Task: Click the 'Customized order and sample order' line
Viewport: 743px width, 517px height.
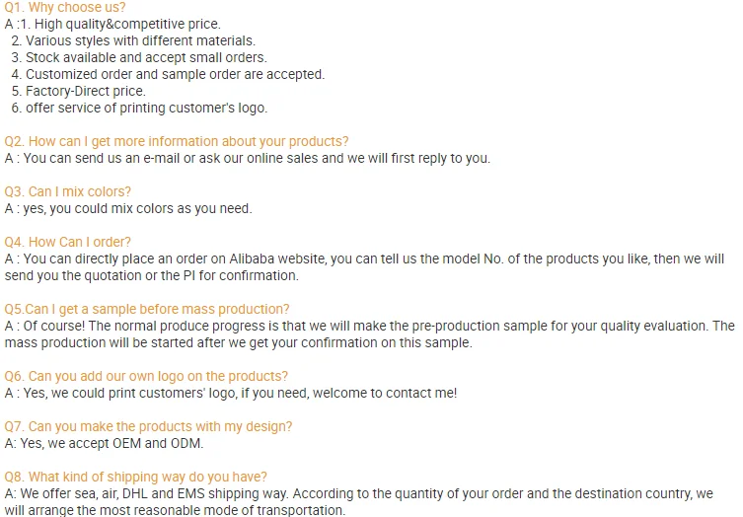Action: click(175, 74)
